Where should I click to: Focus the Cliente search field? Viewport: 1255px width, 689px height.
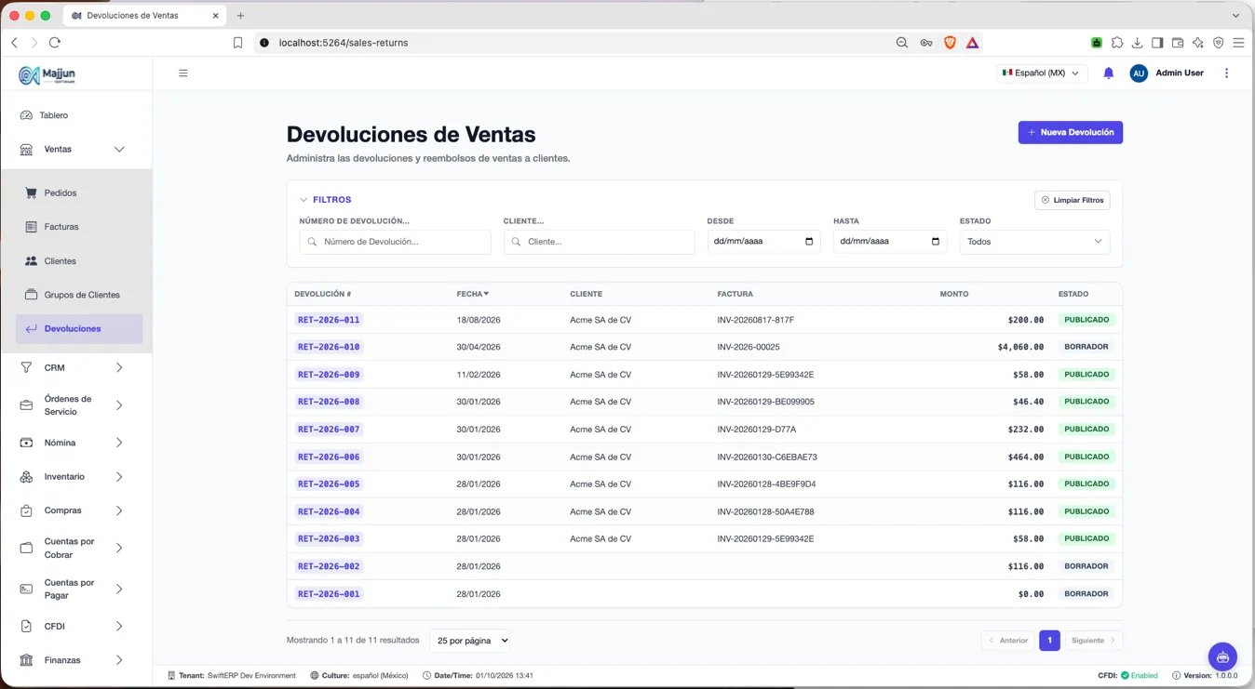(599, 242)
